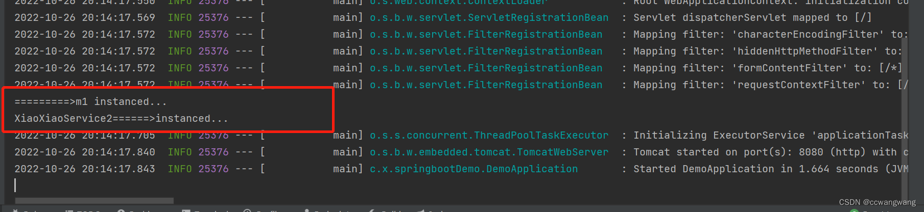Place the caret on the empty last console line
The width and height of the screenshot is (924, 212).
click(15, 185)
